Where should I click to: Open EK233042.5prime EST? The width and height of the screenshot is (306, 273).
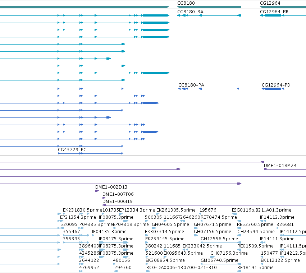tap(202, 246)
